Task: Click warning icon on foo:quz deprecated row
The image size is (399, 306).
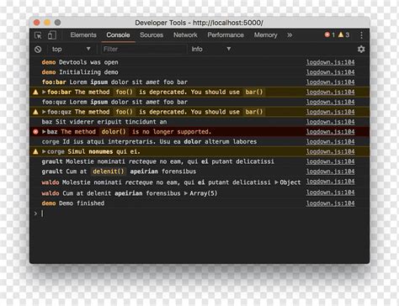Action: [35, 112]
